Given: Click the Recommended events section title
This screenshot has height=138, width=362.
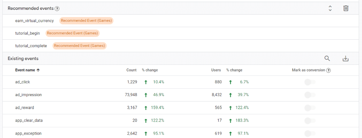Looking at the screenshot, I should click(x=30, y=8).
